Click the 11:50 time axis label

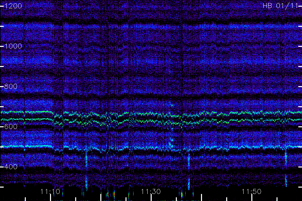(x=252, y=192)
